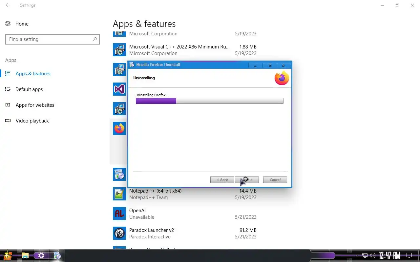Click the Settings gear on taskbar
Screen dimensions: 420x262
point(41,255)
